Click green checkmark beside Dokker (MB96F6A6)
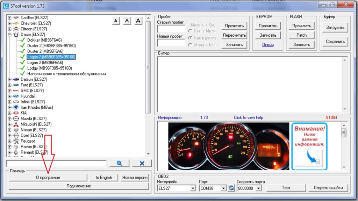This screenshot has height=201, width=358. [x=22, y=40]
